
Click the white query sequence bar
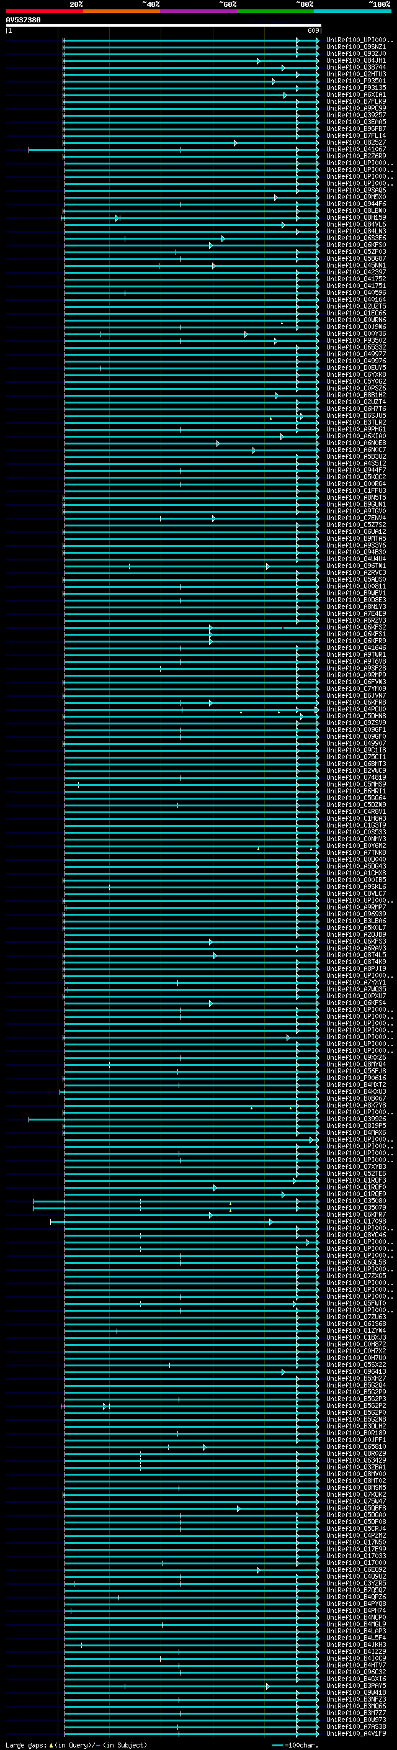[164, 26]
